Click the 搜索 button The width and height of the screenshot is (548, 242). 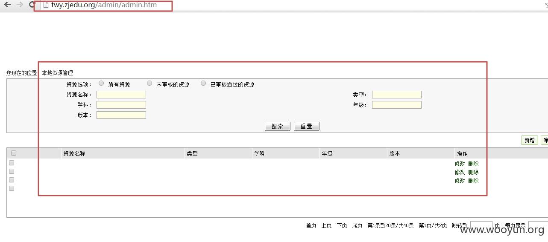point(278,126)
